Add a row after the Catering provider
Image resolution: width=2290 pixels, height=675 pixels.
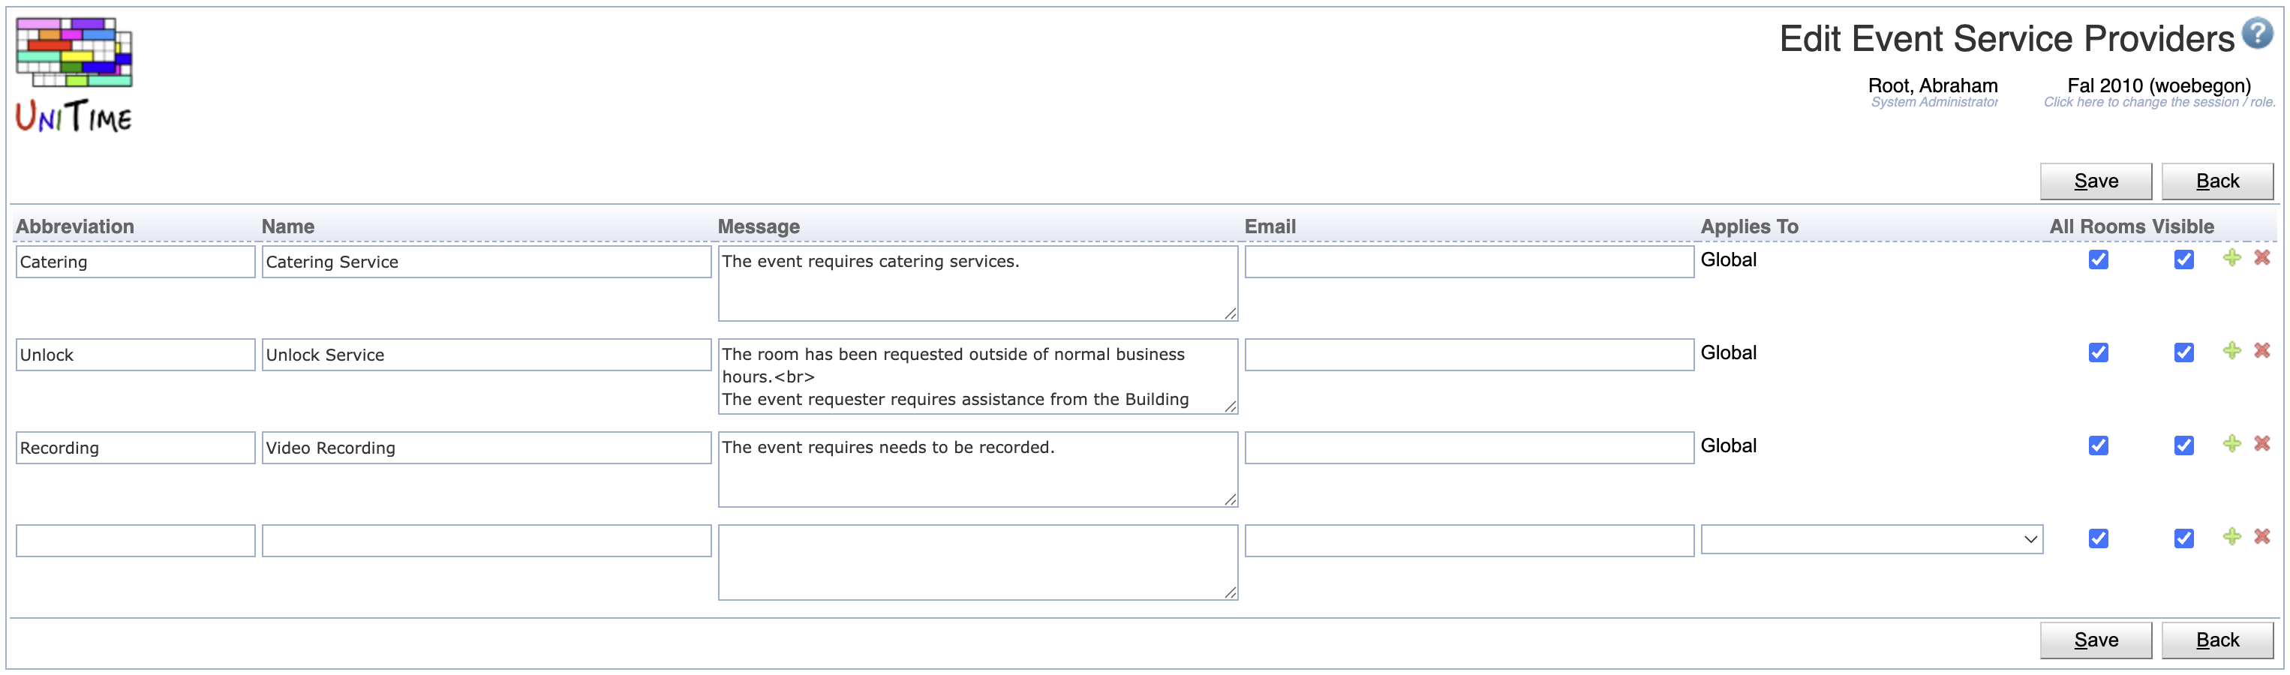[2231, 257]
